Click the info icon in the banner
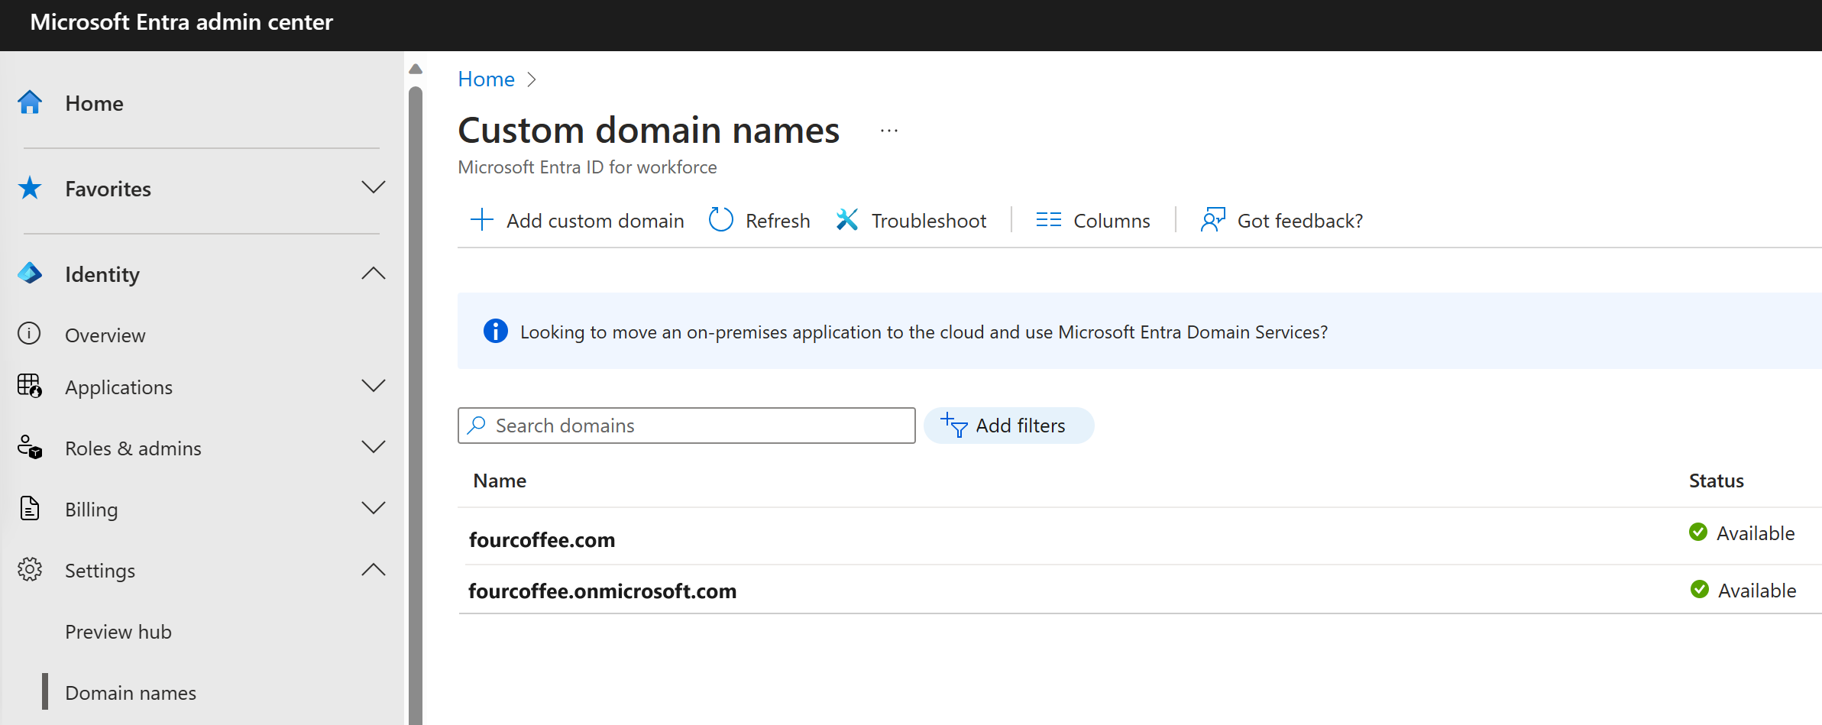 [x=495, y=331]
